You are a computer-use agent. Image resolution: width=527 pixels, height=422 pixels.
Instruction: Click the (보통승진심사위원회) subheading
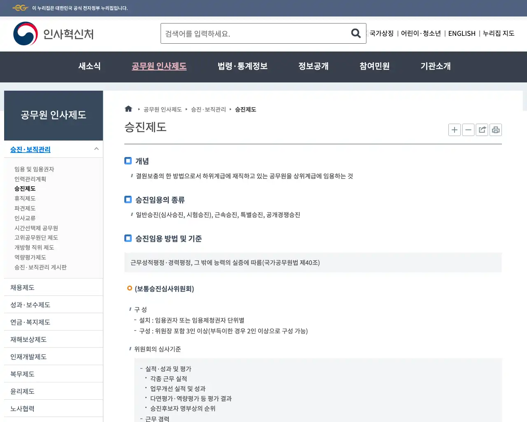(x=164, y=288)
